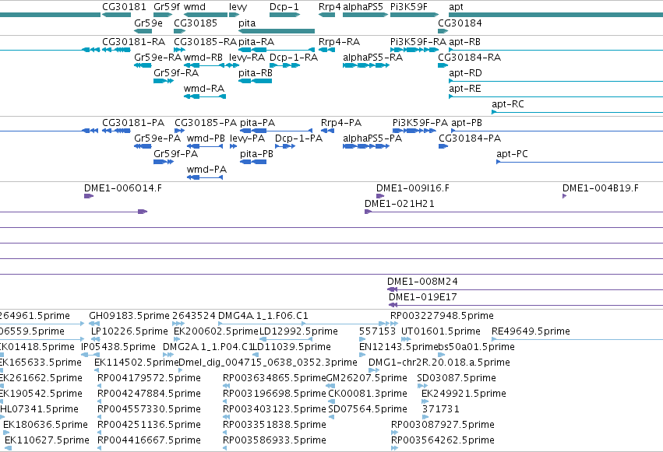Click the RP003564262.5prime EST

click(394, 448)
